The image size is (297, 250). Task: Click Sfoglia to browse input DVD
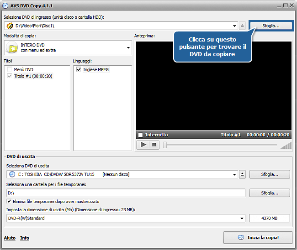tap(271, 26)
